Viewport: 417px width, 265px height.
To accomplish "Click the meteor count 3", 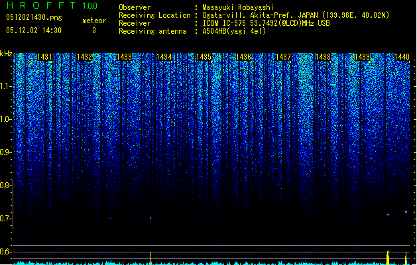I will pos(94,30).
